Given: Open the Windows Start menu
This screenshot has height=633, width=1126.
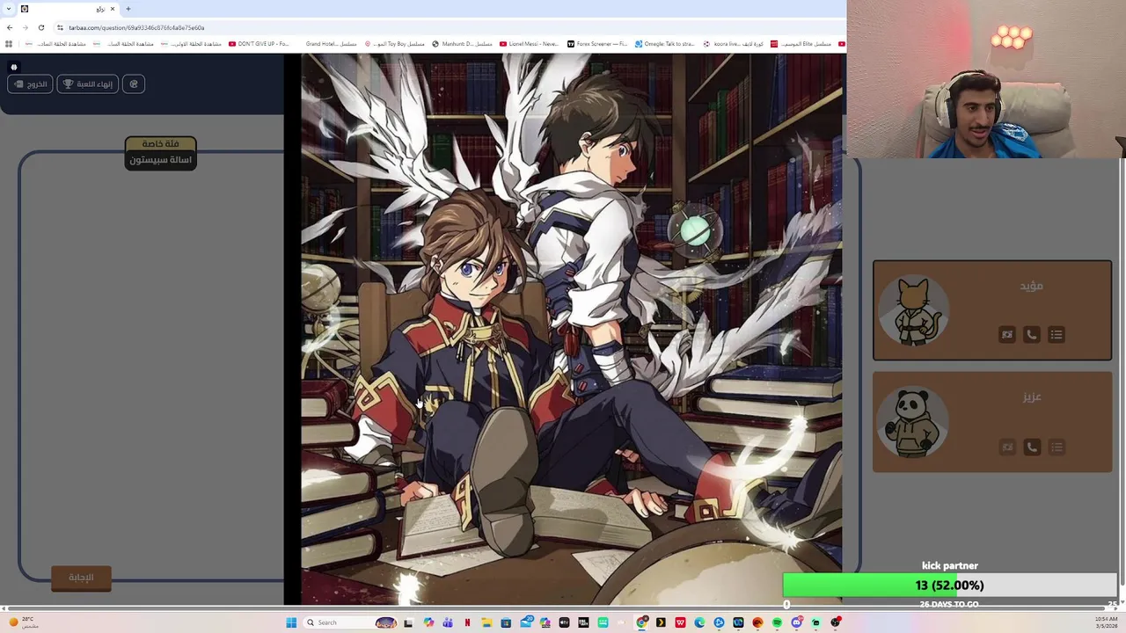Looking at the screenshot, I should [291, 622].
